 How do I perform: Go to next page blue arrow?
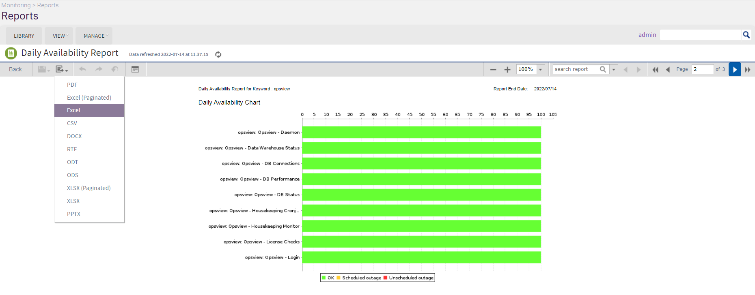tap(735, 69)
